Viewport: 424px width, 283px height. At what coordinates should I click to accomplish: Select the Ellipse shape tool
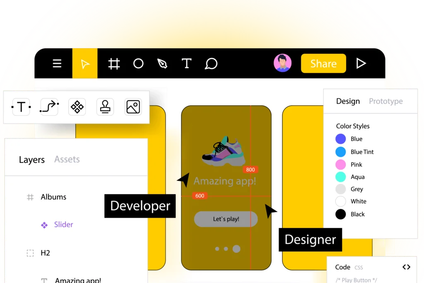point(138,63)
